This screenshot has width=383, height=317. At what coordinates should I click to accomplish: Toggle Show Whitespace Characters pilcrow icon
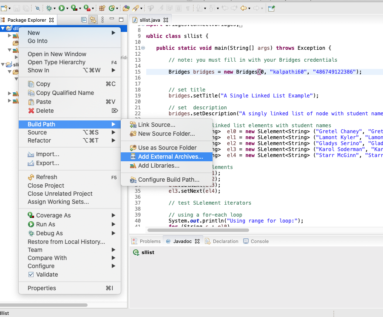tap(187, 9)
